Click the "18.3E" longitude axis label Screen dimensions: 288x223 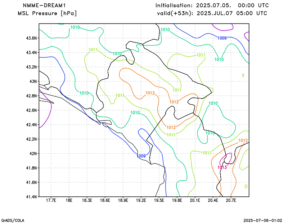tap(87, 200)
